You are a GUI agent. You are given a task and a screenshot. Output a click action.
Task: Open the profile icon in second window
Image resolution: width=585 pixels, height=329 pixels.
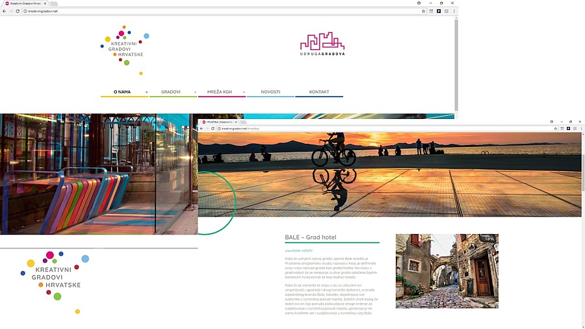pyautogui.click(x=551, y=122)
